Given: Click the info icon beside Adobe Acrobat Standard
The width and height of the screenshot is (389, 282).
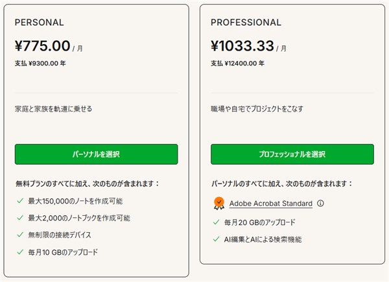Looking at the screenshot, I should 320,204.
